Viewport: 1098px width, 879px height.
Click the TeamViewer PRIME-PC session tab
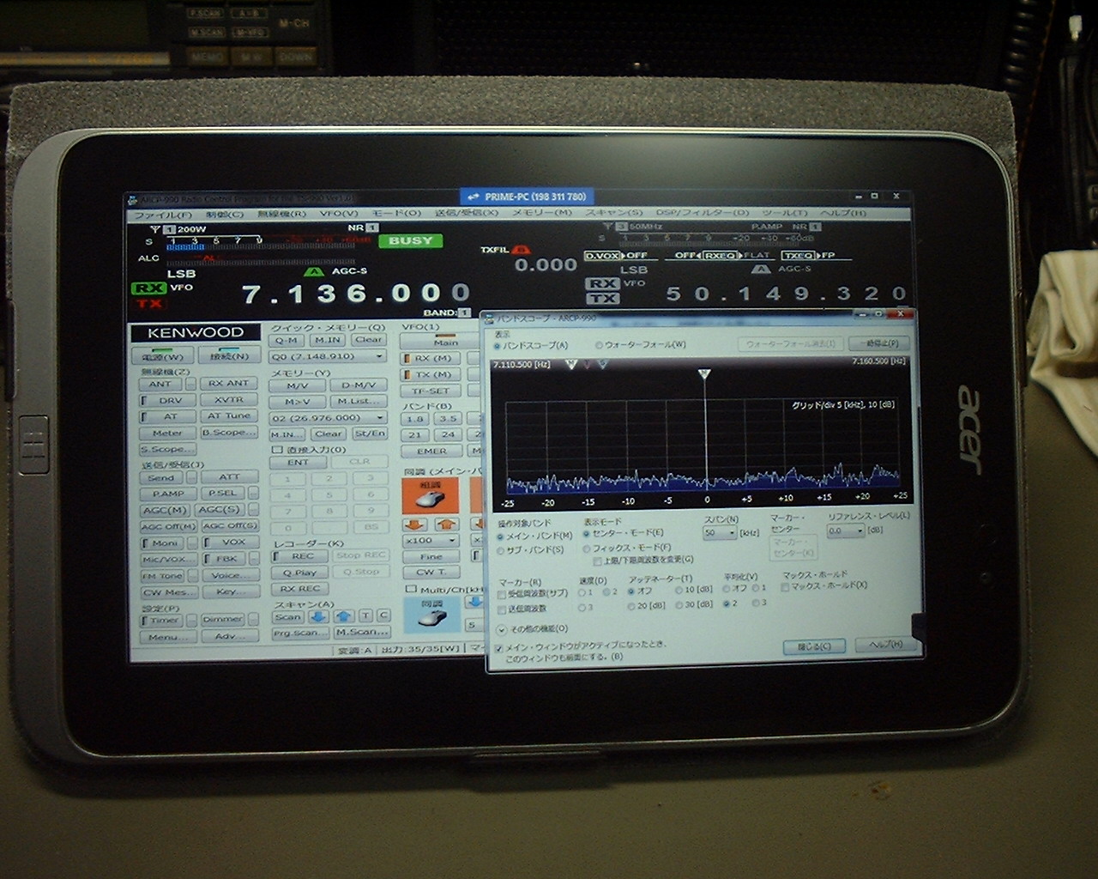pyautogui.click(x=527, y=197)
